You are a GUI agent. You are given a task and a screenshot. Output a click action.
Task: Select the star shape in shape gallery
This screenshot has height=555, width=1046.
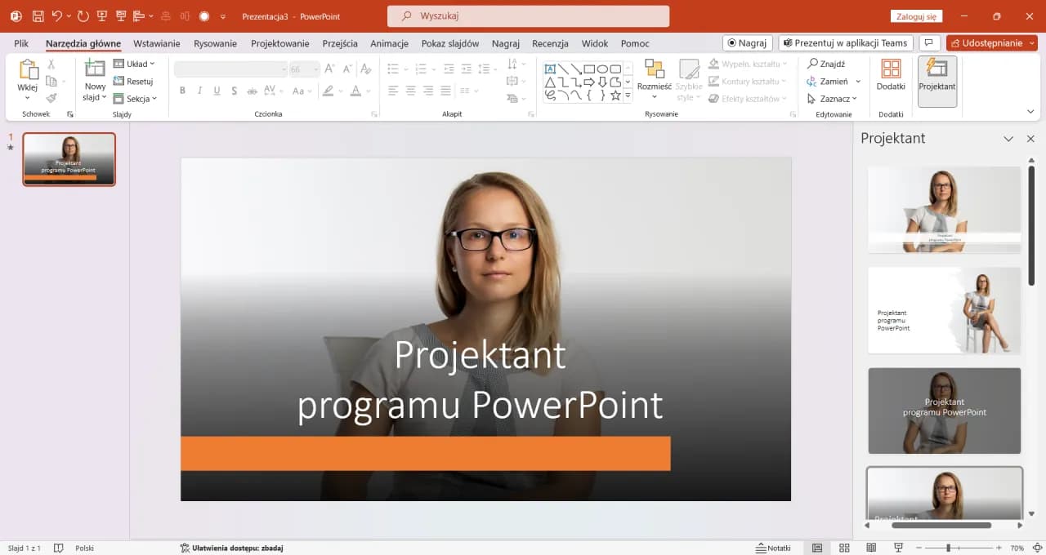pyautogui.click(x=617, y=95)
